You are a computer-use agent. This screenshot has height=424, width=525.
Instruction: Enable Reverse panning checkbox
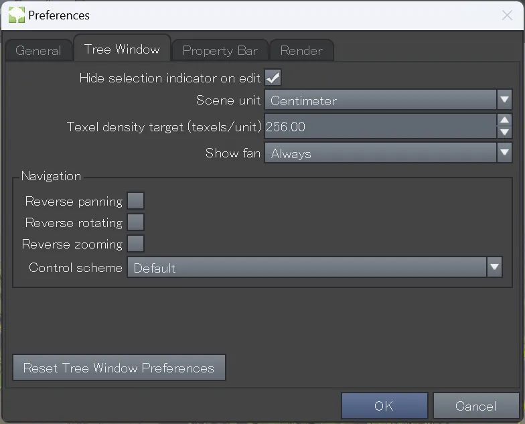[x=135, y=201]
